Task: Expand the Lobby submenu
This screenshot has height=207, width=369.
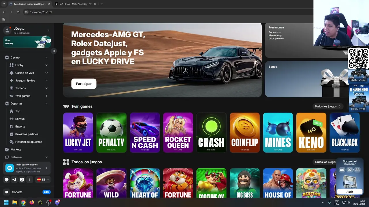Action: tap(46, 65)
